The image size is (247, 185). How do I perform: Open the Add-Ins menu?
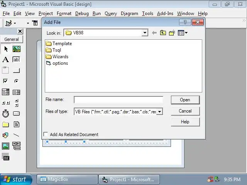click(165, 13)
